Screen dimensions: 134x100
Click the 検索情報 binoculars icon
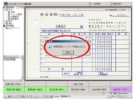(4, 26)
